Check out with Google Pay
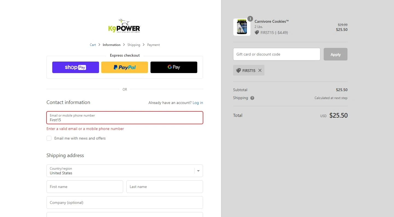Screen dimensions: 394x217 [x=174, y=67]
